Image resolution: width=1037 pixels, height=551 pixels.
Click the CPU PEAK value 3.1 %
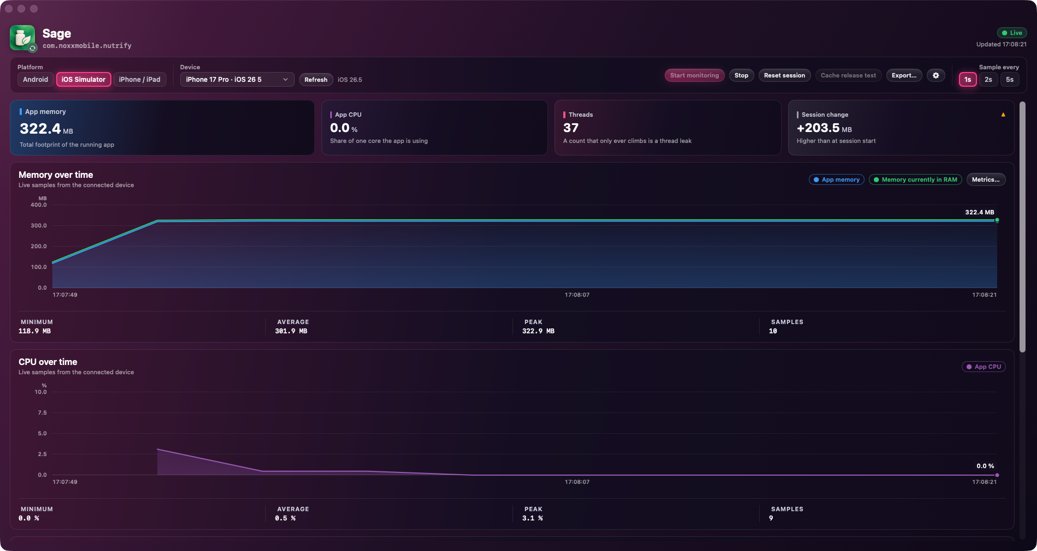coord(532,518)
